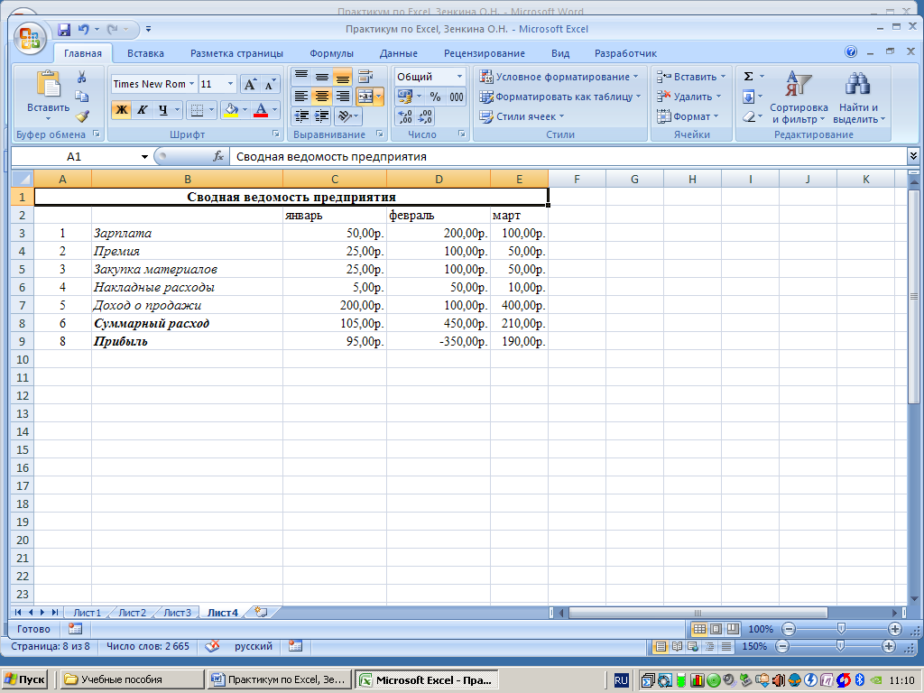This screenshot has width=924, height=693.
Task: Open the Рецензирование tab
Action: pyautogui.click(x=485, y=53)
